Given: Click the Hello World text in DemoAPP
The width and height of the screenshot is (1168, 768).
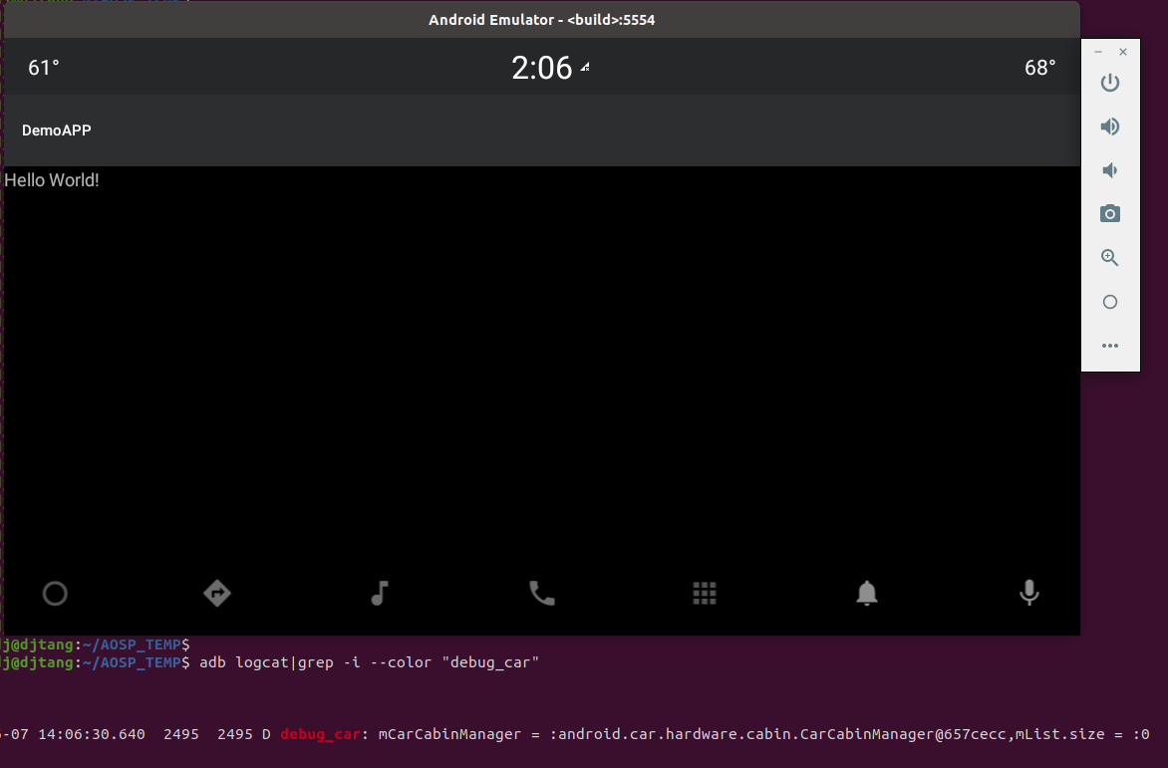Looking at the screenshot, I should click(51, 179).
